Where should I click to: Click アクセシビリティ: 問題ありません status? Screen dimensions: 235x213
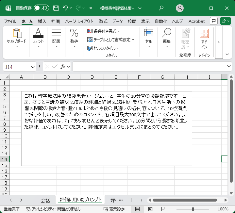coord(53,209)
